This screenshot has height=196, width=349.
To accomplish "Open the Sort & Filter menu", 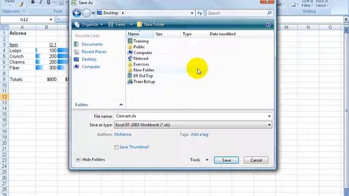I will [307, 4].
